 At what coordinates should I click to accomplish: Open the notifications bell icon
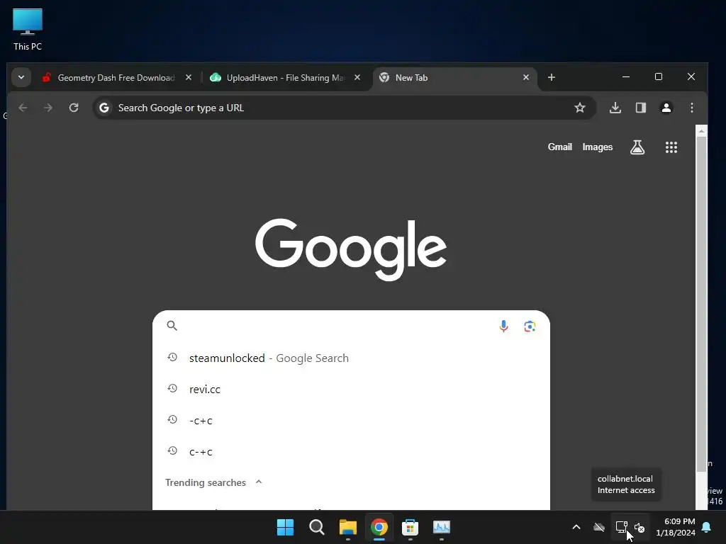pyautogui.click(x=707, y=527)
